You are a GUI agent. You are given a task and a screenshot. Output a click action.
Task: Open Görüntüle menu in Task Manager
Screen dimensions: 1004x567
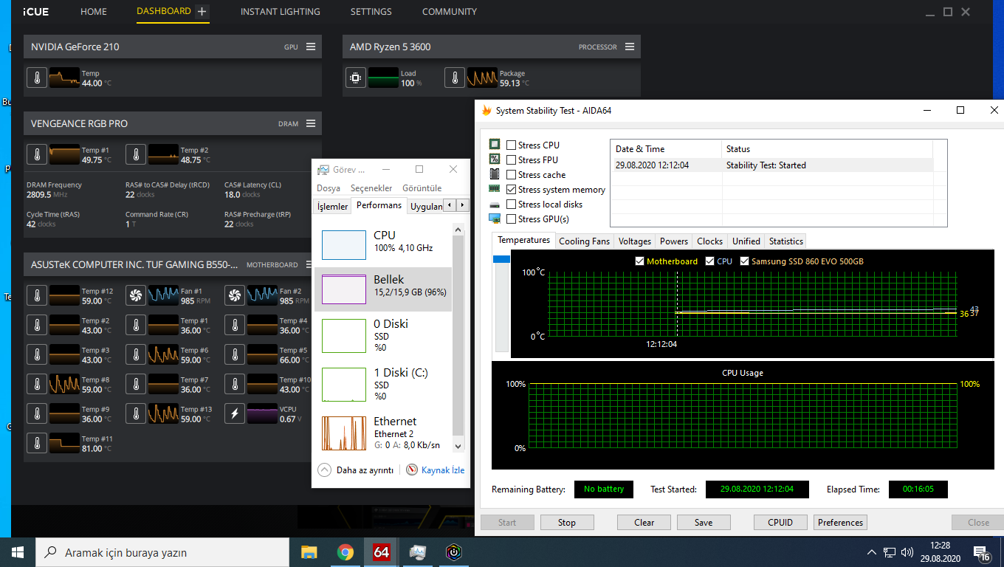pyautogui.click(x=422, y=188)
